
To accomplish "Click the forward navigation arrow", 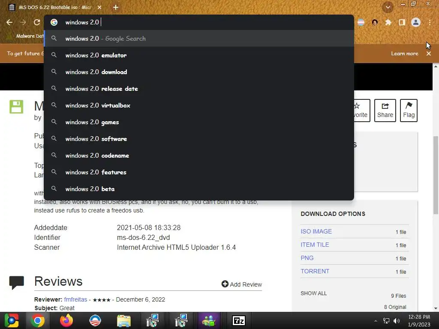I will pos(23,22).
